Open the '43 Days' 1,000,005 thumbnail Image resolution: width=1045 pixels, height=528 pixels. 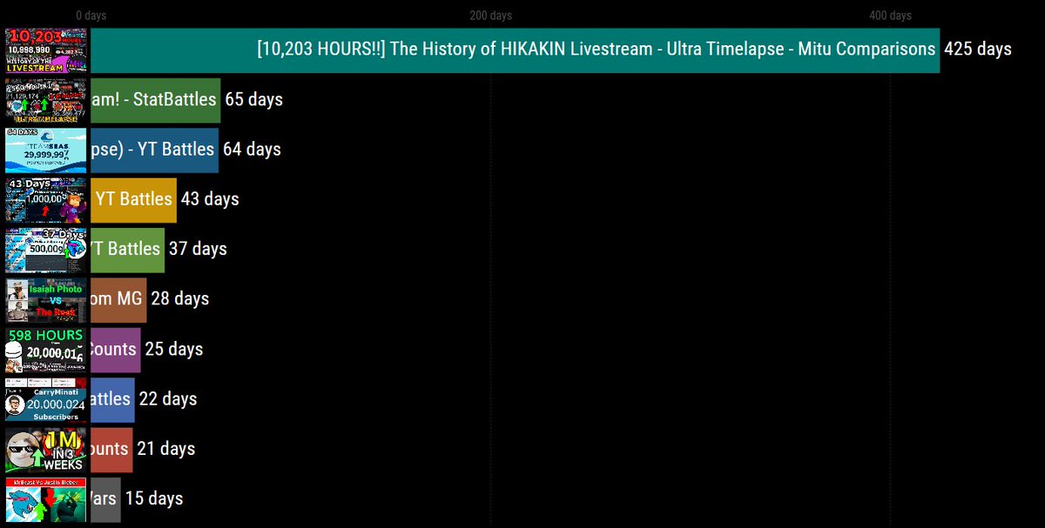point(46,199)
